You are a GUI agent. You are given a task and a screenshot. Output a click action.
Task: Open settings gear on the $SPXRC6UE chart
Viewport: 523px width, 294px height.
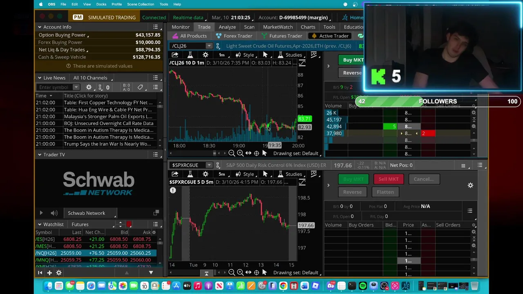tap(206, 174)
